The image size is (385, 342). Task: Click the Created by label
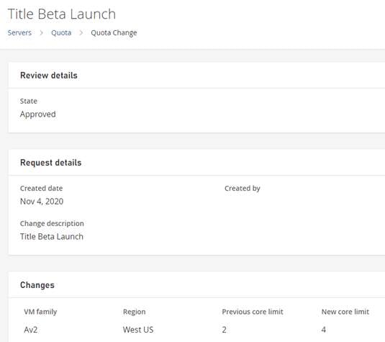243,189
